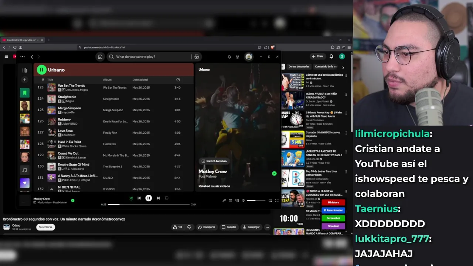473x266 pixels.
Task: Mute Spotify volume speaker icon
Action: [243, 201]
